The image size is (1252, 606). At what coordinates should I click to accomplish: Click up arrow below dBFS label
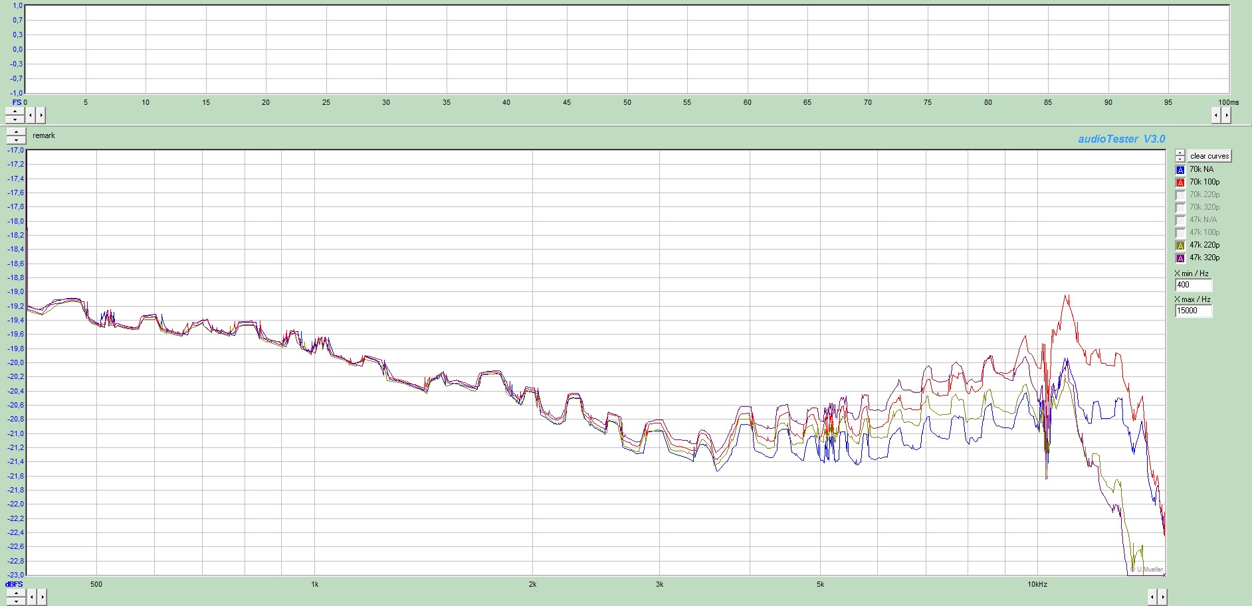[15, 593]
